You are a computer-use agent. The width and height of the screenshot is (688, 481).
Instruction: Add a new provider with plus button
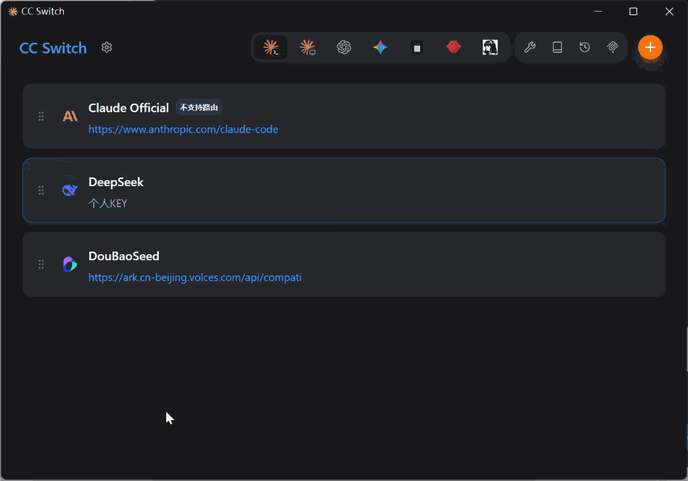(x=650, y=47)
